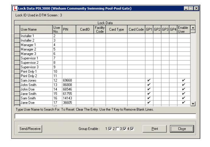Select the Supervisor 1 name cell

pos(36,58)
